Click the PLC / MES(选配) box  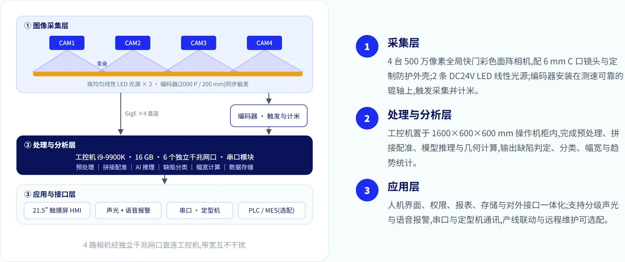point(271,210)
